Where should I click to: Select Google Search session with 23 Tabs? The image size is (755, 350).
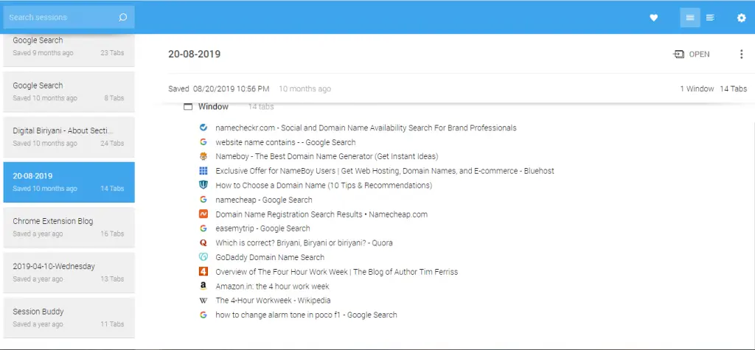(69, 51)
